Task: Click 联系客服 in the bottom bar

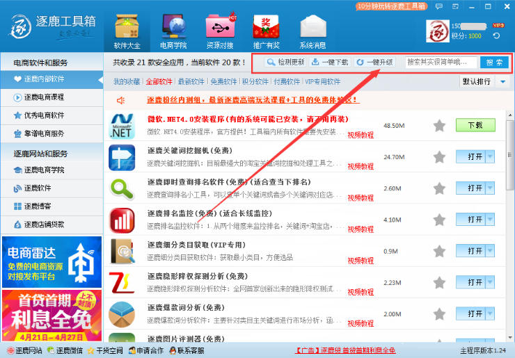Action: coord(187,350)
